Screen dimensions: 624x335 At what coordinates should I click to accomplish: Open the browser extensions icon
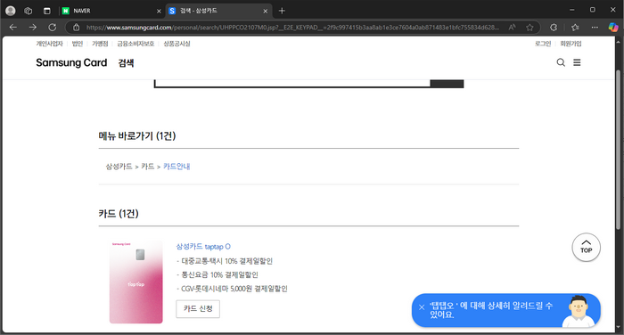(x=554, y=28)
